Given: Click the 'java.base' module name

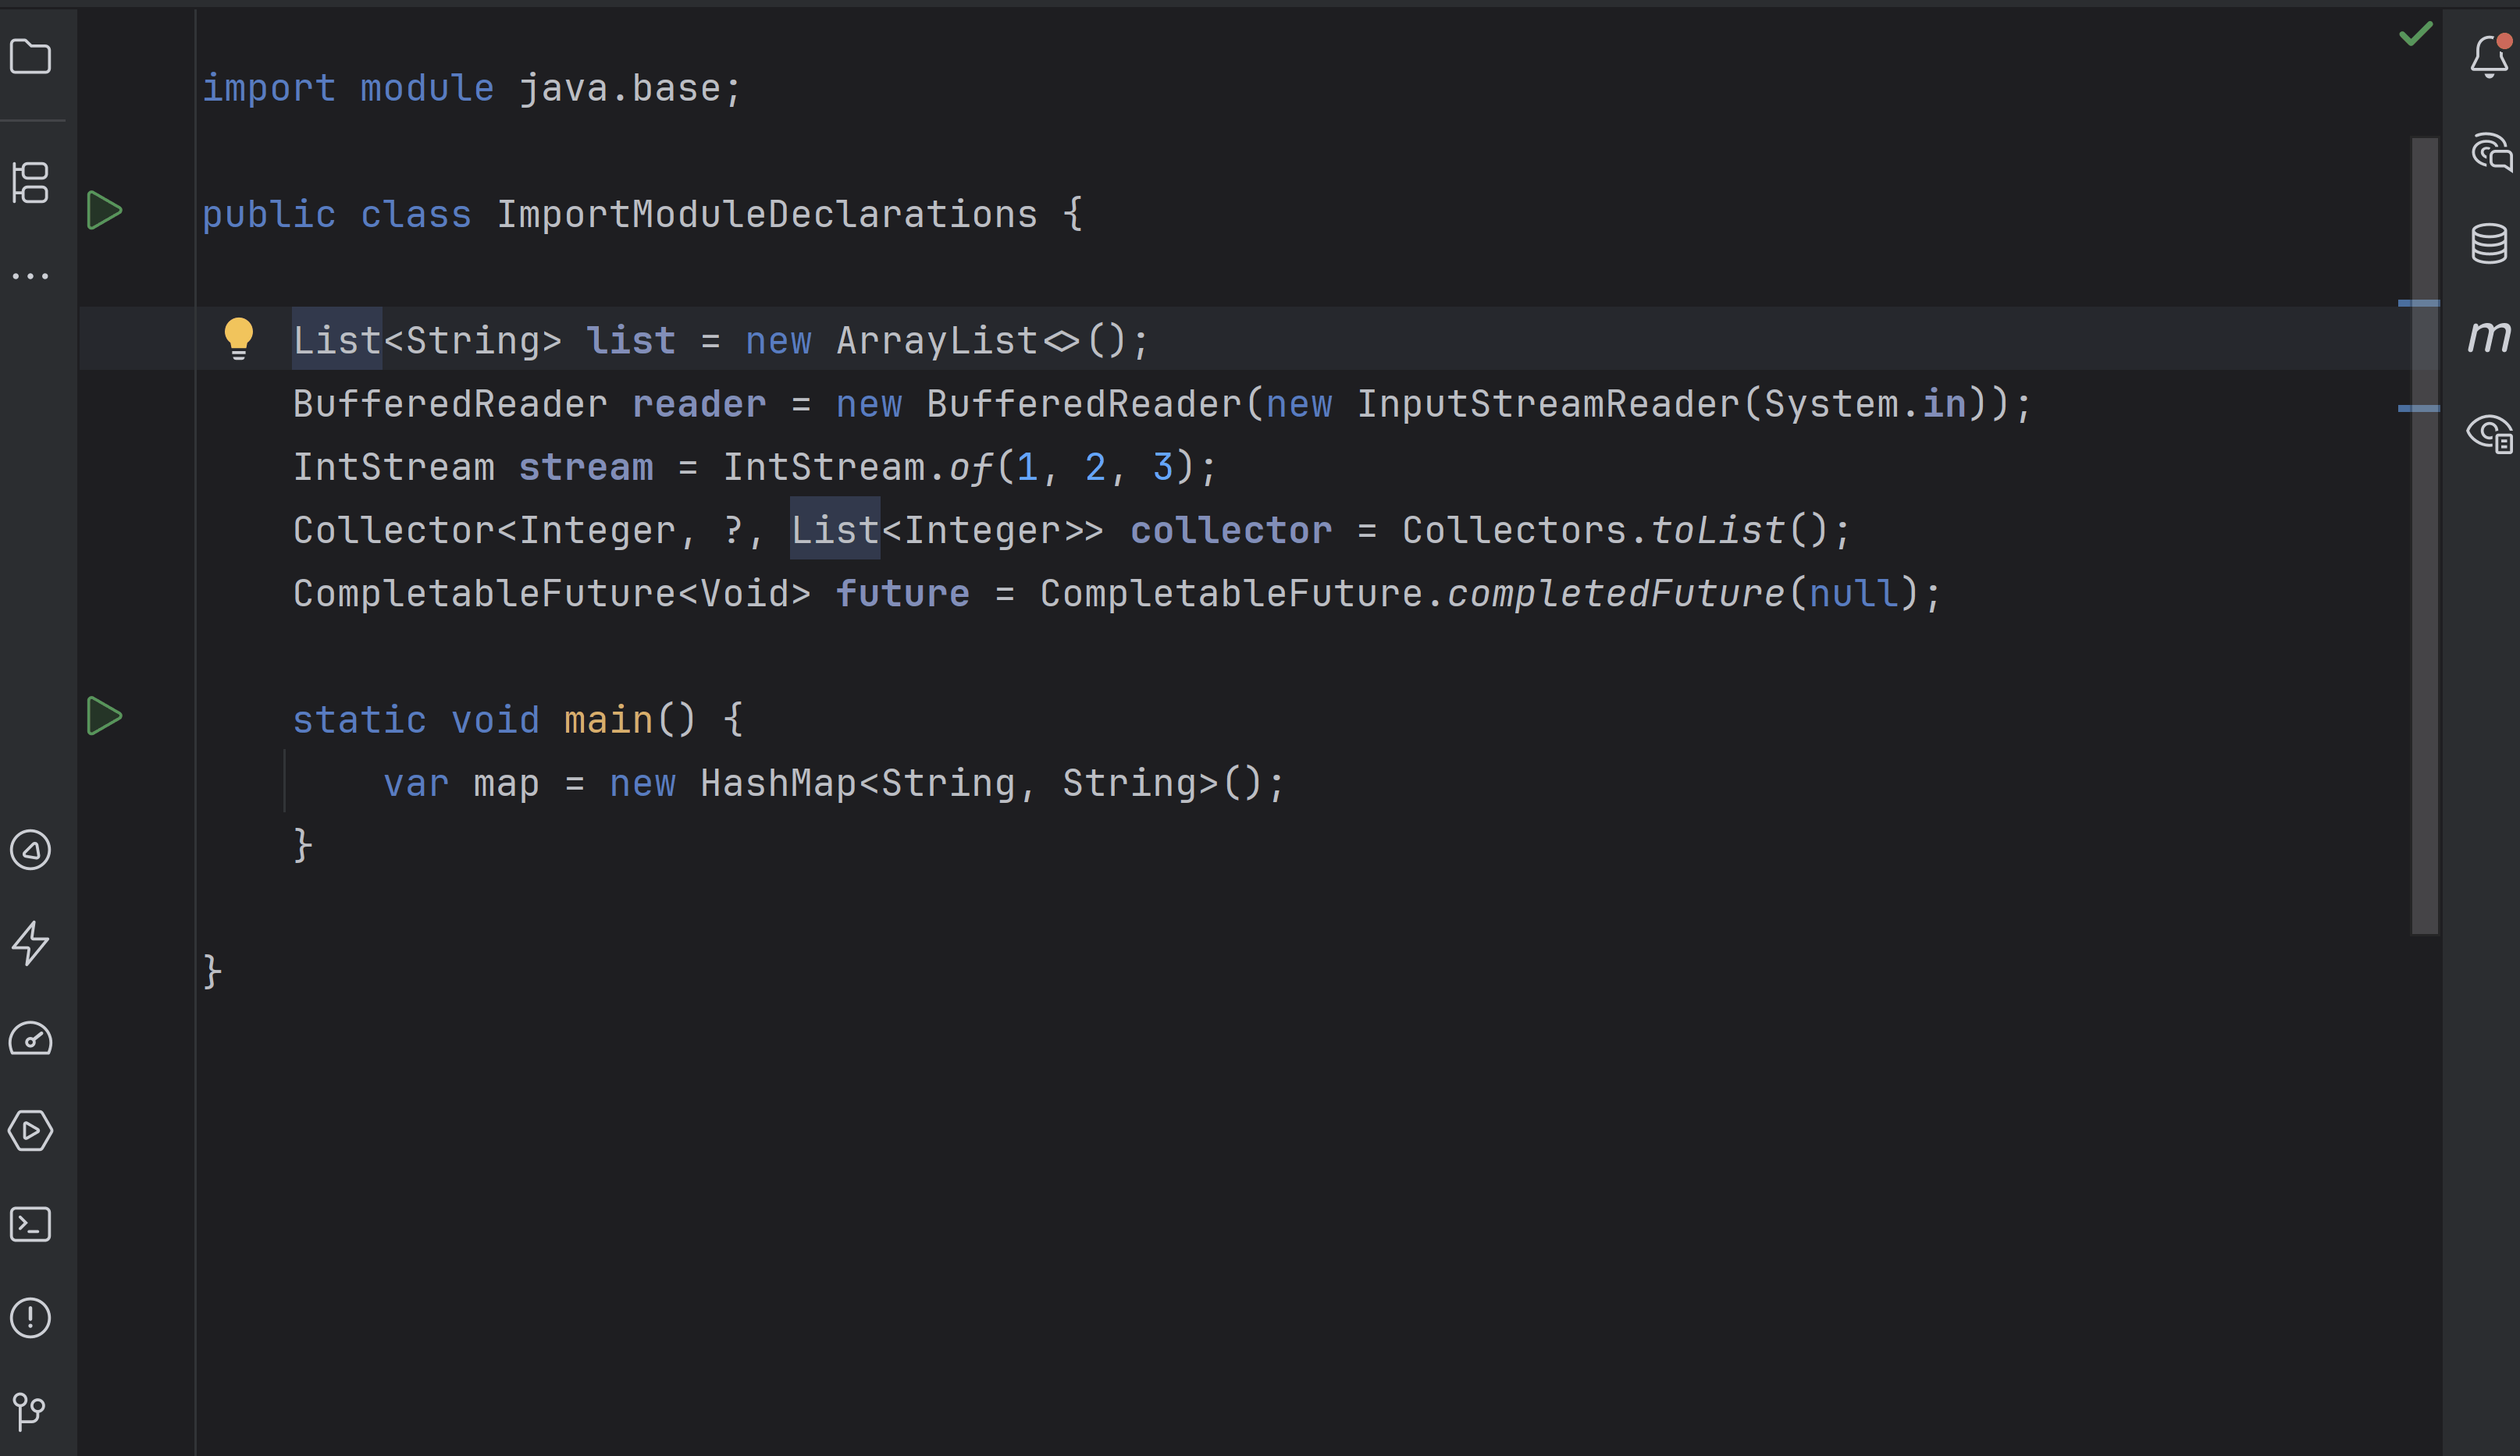Looking at the screenshot, I should point(620,88).
